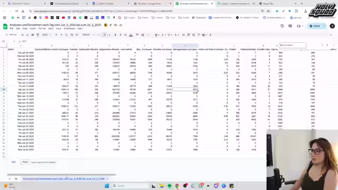Select cell Sat Jun 14 2025
Image resolution: width=338 pixels, height=190 pixels.
(21, 89)
